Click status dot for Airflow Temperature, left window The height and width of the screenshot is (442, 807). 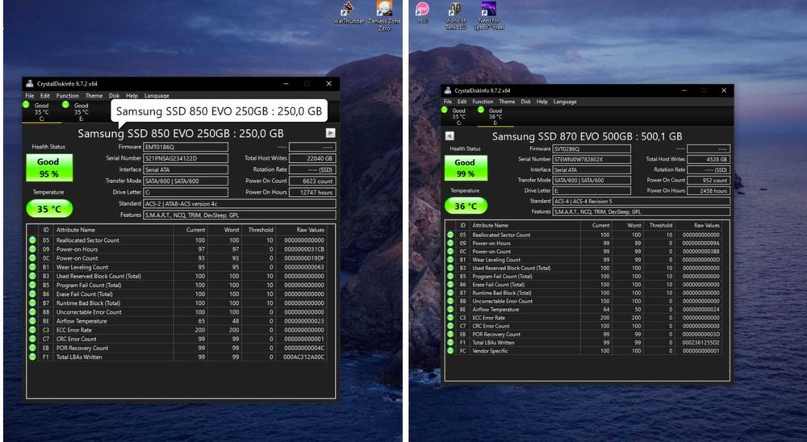32,321
